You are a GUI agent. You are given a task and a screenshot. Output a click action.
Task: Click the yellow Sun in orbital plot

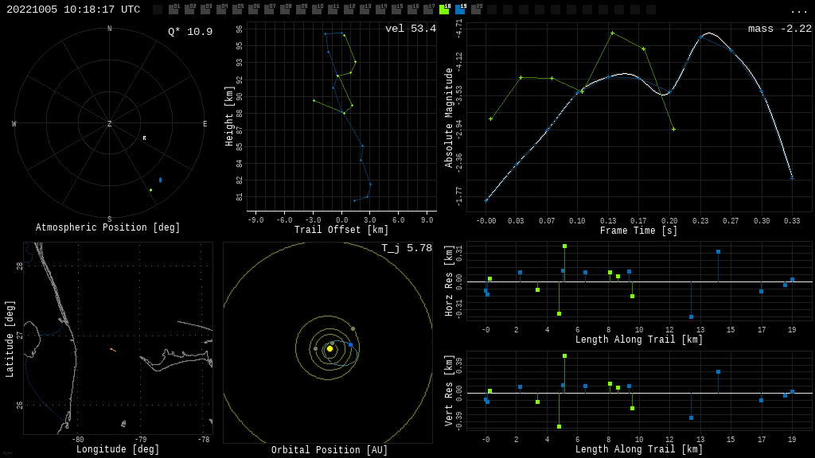(330, 348)
